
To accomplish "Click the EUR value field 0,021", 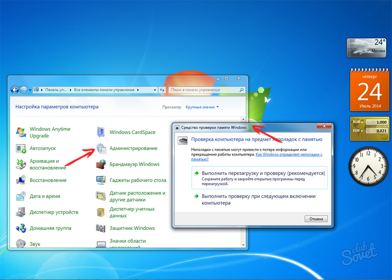I will tap(377, 131).
